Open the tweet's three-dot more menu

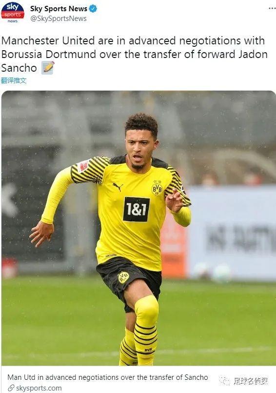click(272, 8)
